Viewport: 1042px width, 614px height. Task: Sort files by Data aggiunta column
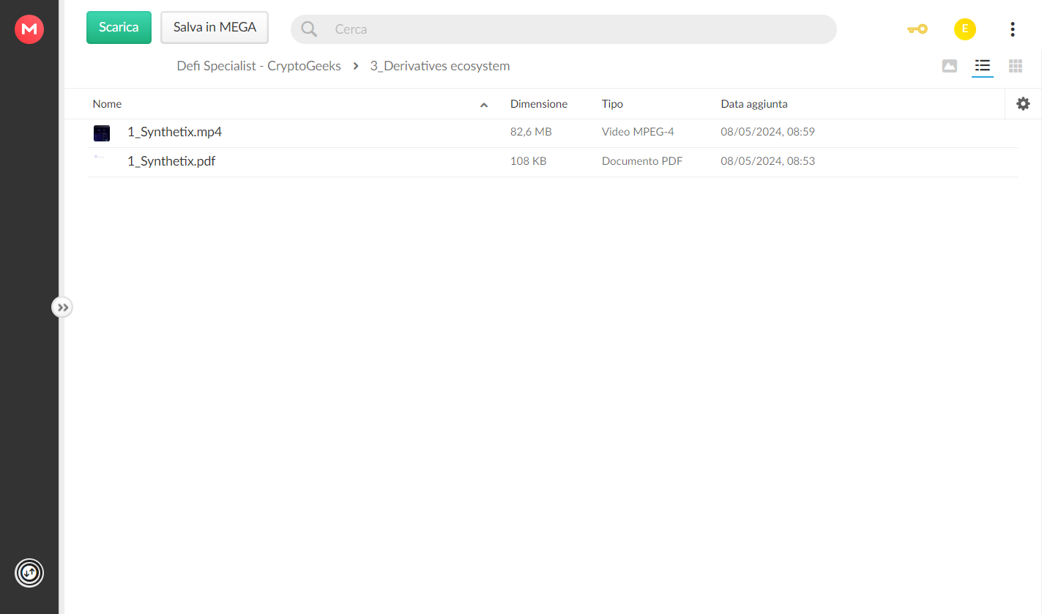click(x=754, y=104)
